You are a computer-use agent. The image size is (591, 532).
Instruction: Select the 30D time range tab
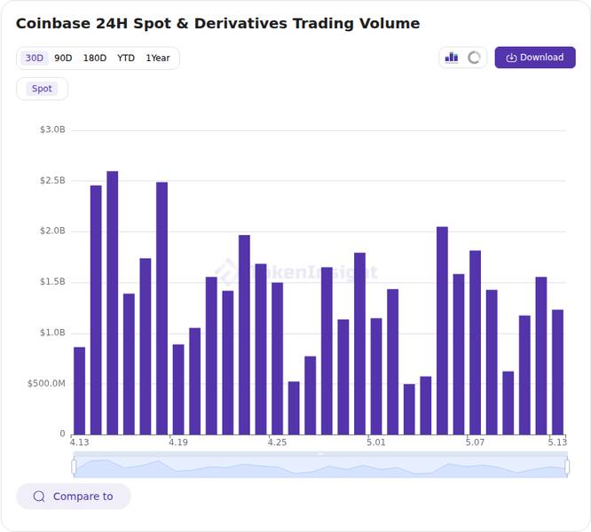click(35, 58)
